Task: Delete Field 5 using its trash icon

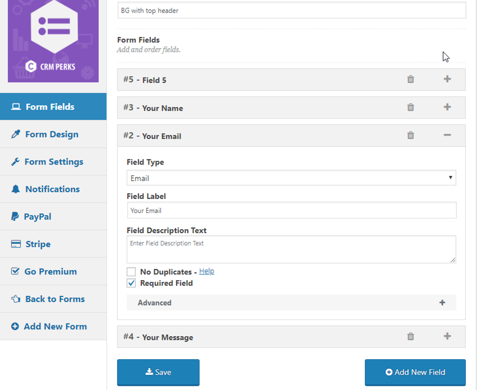Action: (410, 79)
